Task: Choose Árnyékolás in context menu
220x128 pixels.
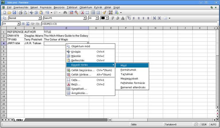Action: click(x=90, y=93)
